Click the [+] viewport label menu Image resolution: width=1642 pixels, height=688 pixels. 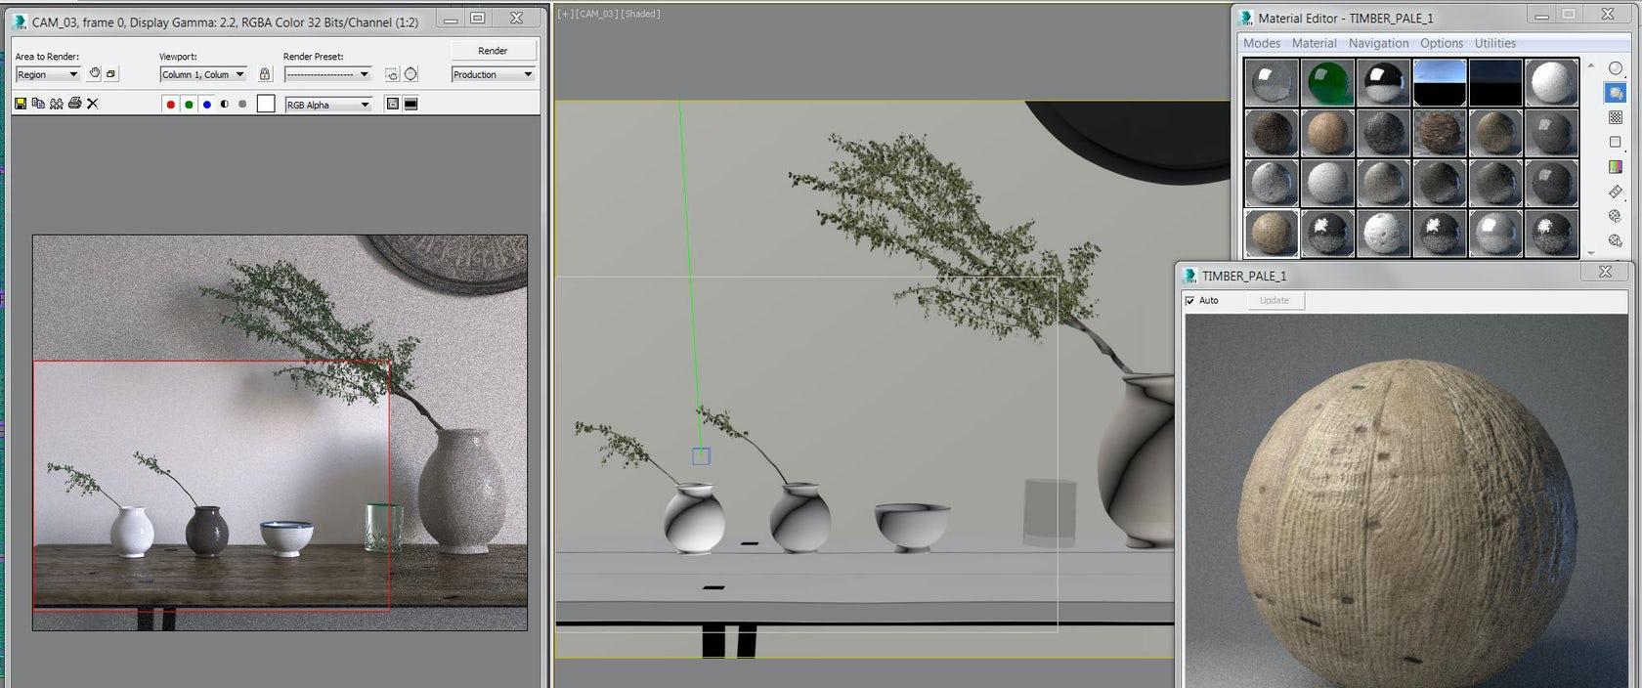tap(565, 14)
